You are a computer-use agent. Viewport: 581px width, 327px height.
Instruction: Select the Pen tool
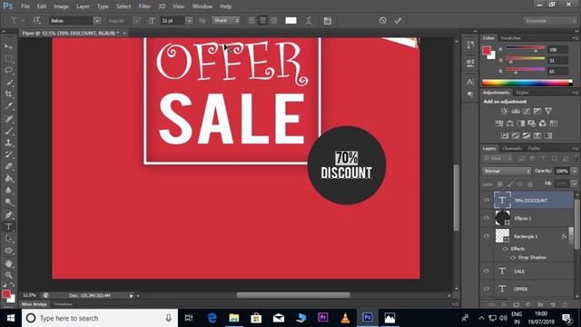8,214
